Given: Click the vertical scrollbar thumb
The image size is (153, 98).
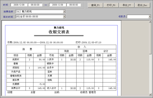Looking at the screenshot, I should 150,39.
